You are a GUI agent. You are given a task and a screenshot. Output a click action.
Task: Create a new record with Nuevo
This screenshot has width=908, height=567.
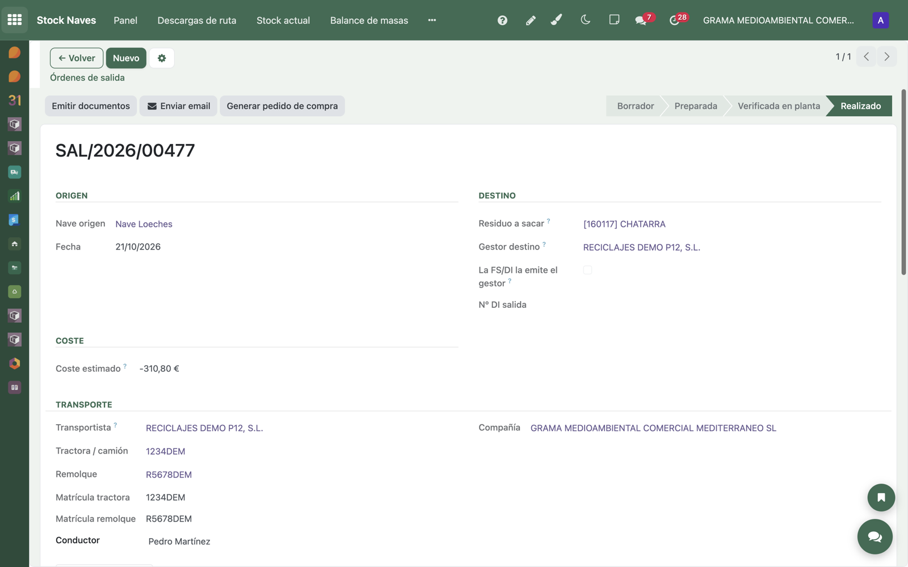tap(126, 58)
